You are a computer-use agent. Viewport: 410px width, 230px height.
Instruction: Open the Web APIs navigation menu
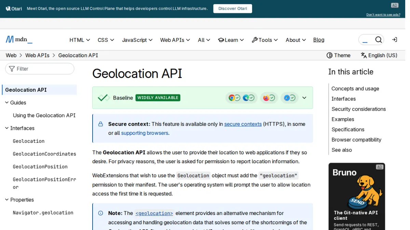pyautogui.click(x=175, y=40)
